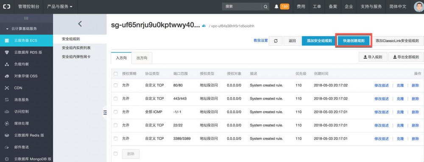Image resolution: width=424 pixels, height=162 pixels.
Task: Check the ICMP -1/-1 rule checkbox
Action: click(x=116, y=112)
